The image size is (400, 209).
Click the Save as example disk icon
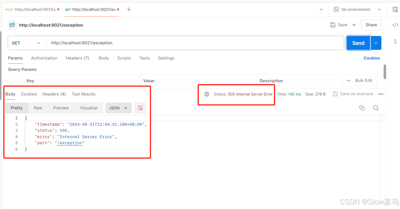pyautogui.click(x=335, y=94)
